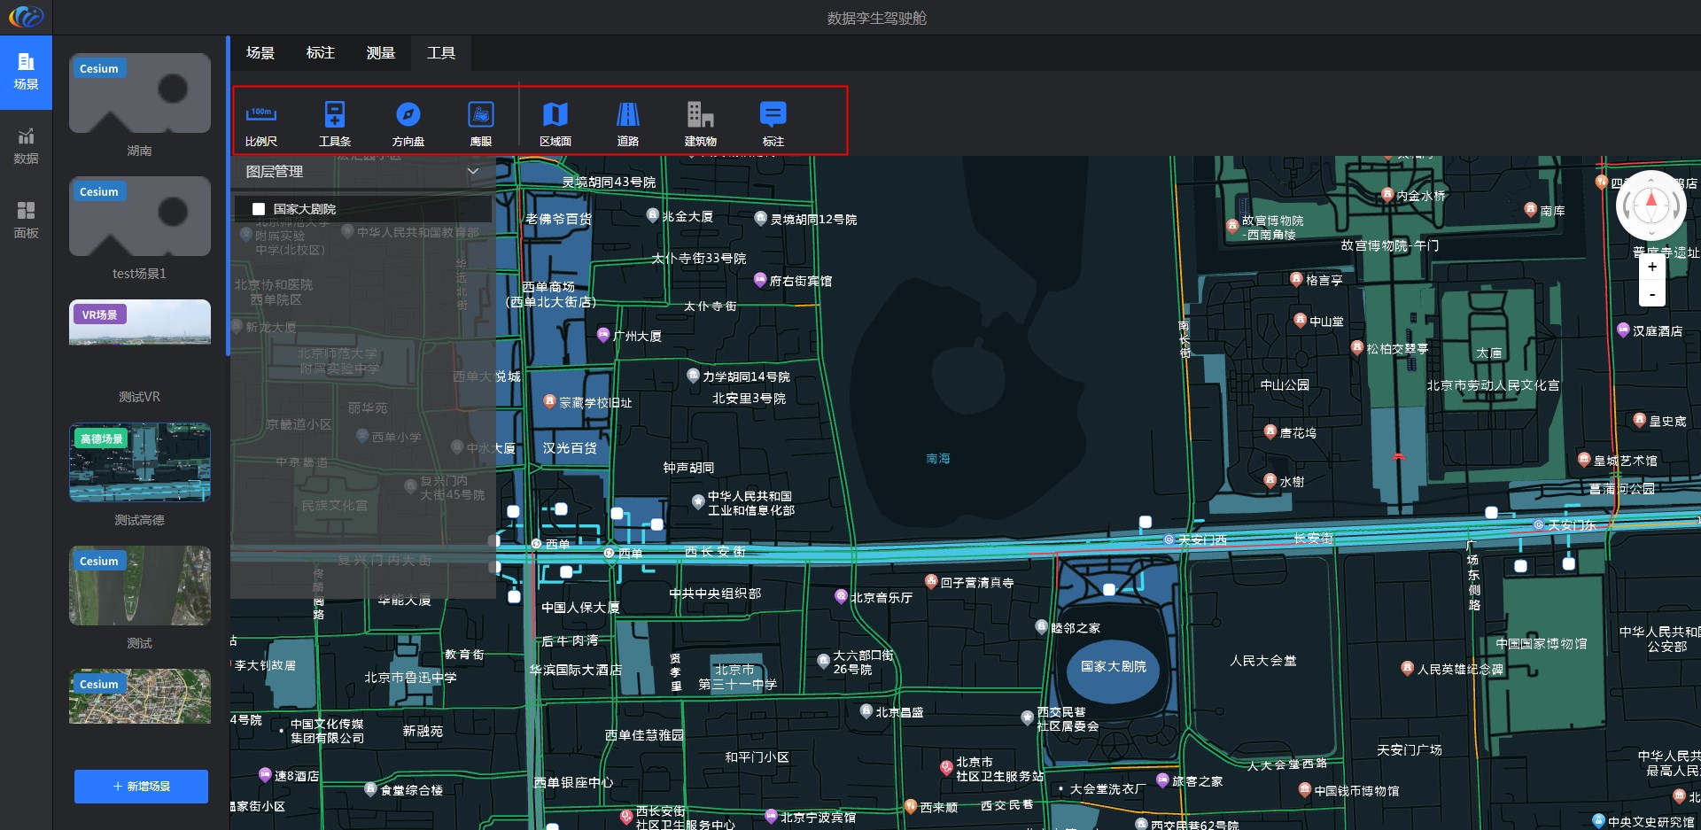Open the 方向盘 compass tool
The height and width of the screenshot is (830, 1701).
[408, 115]
